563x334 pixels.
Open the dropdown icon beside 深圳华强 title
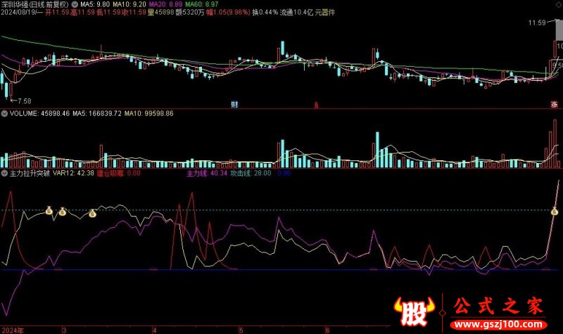click(x=75, y=5)
